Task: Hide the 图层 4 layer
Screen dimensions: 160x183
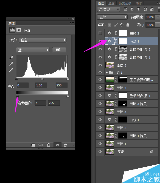Action: tap(100, 87)
